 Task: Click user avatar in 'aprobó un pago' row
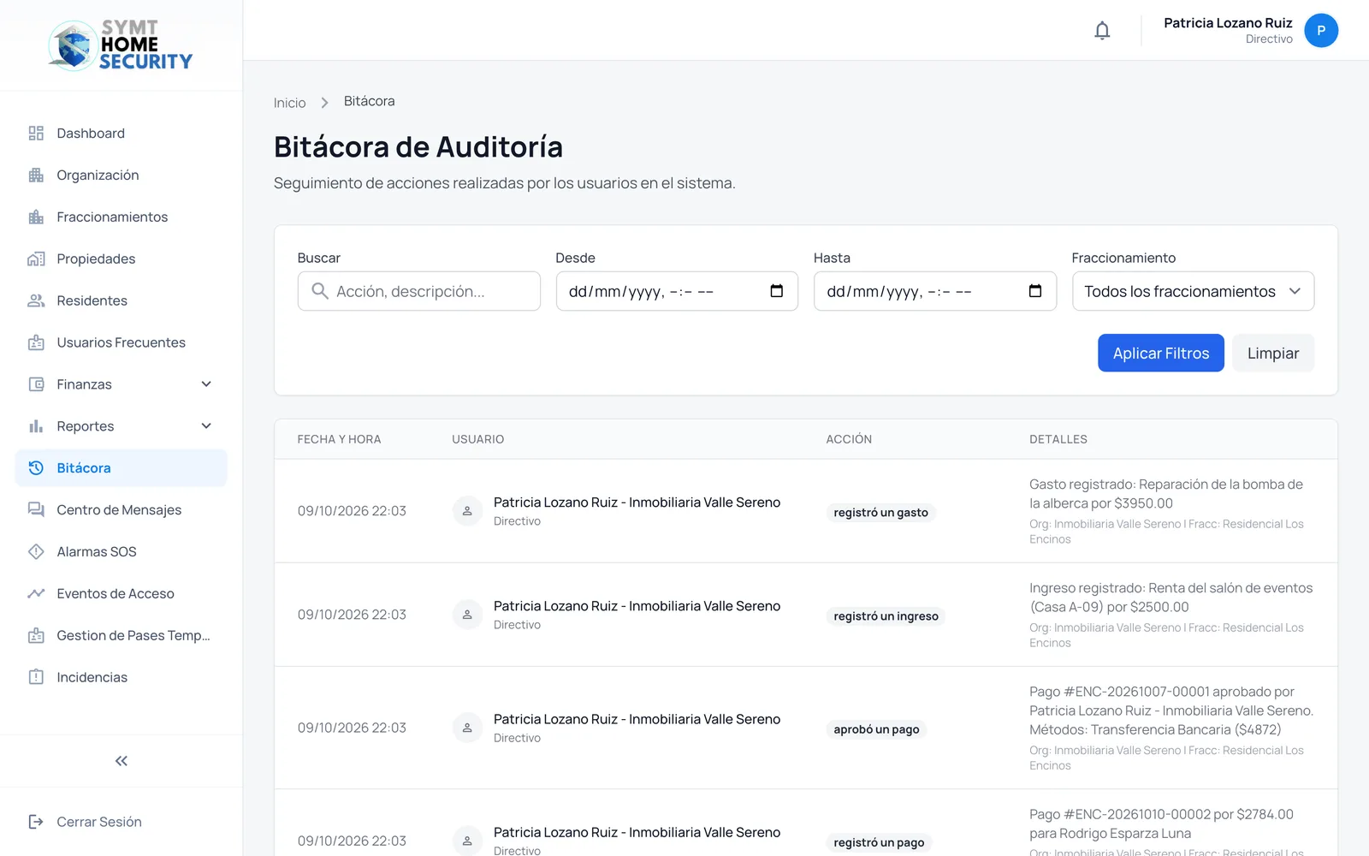[x=467, y=728]
